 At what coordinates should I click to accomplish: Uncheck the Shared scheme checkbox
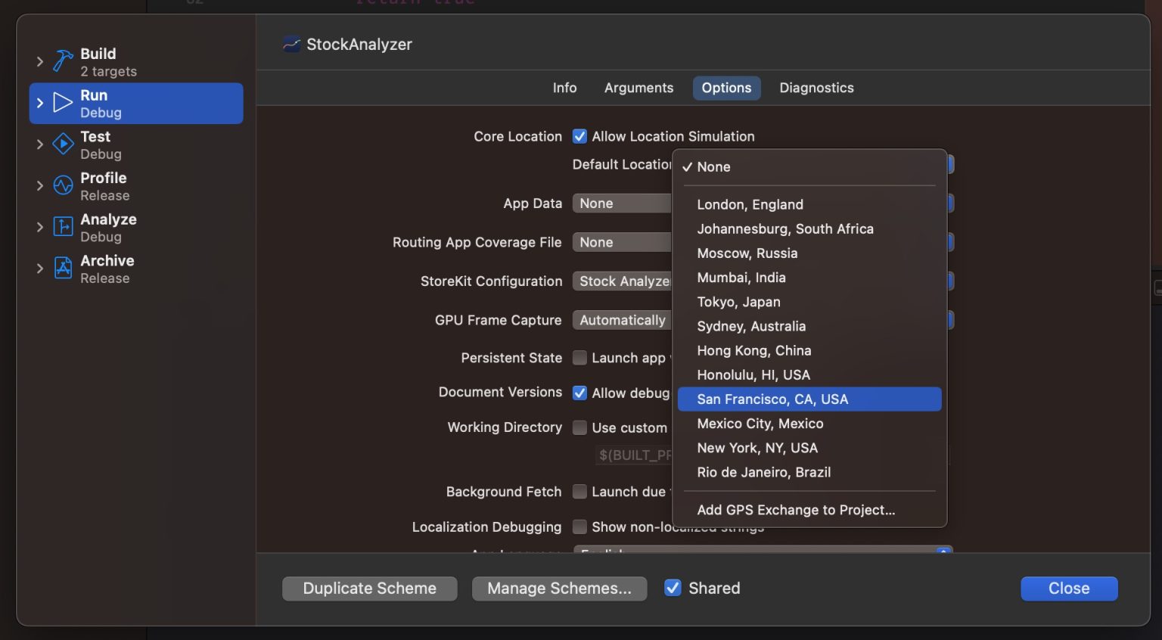[x=673, y=588]
